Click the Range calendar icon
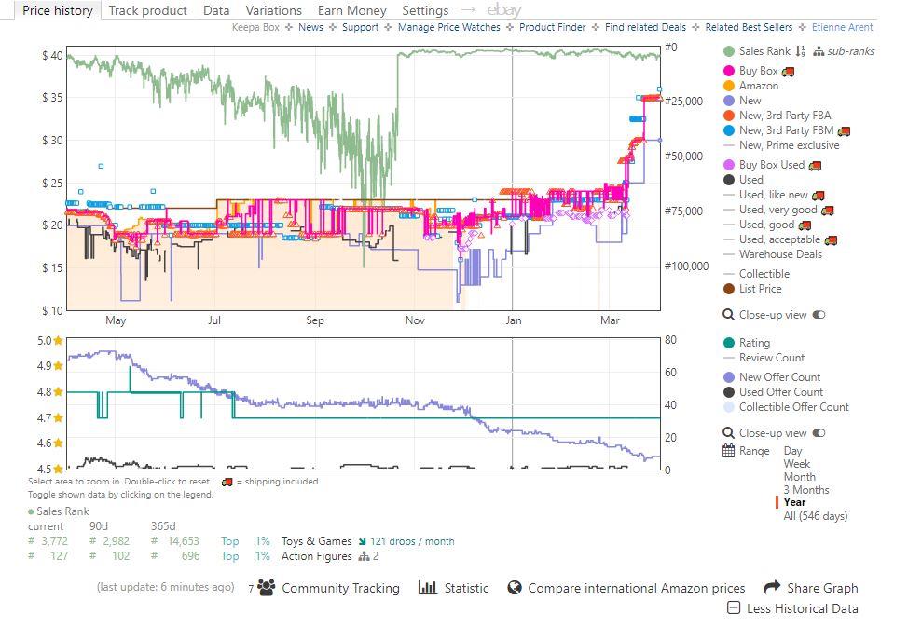 pos(728,450)
